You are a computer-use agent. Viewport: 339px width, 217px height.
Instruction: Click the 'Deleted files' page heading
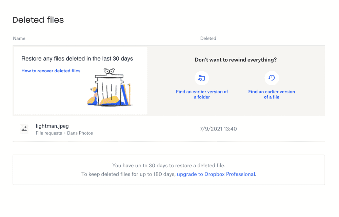point(38,20)
